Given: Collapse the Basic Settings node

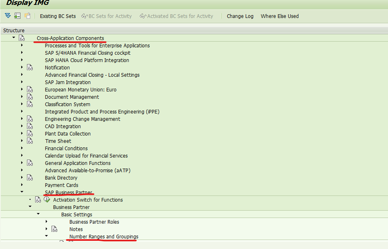Looking at the screenshot, I should 38,214.
